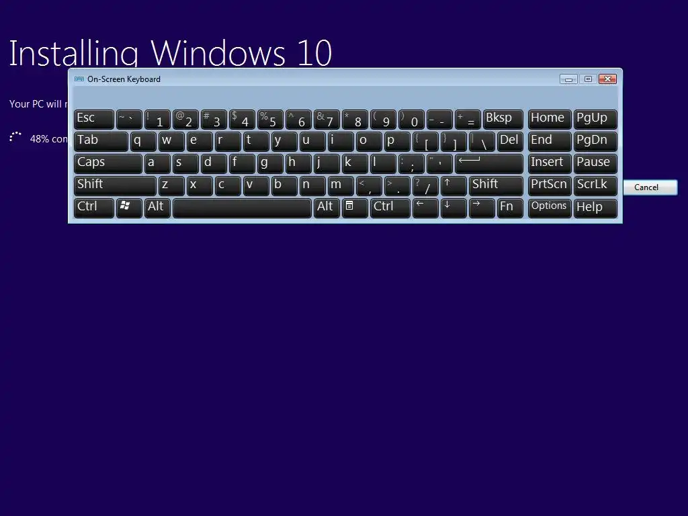Minimize the On-Screen Keyboard window

568,79
